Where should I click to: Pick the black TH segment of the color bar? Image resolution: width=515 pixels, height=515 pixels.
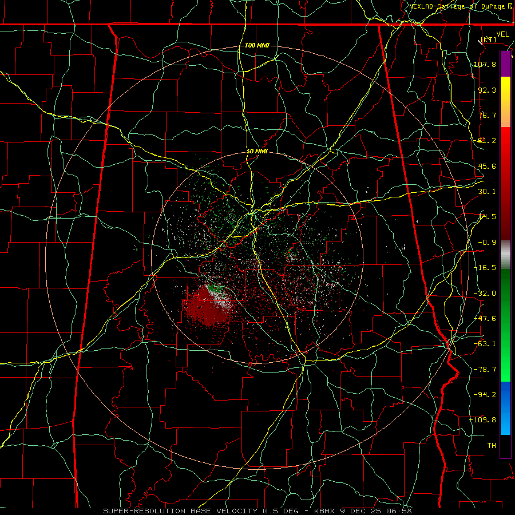coord(505,446)
